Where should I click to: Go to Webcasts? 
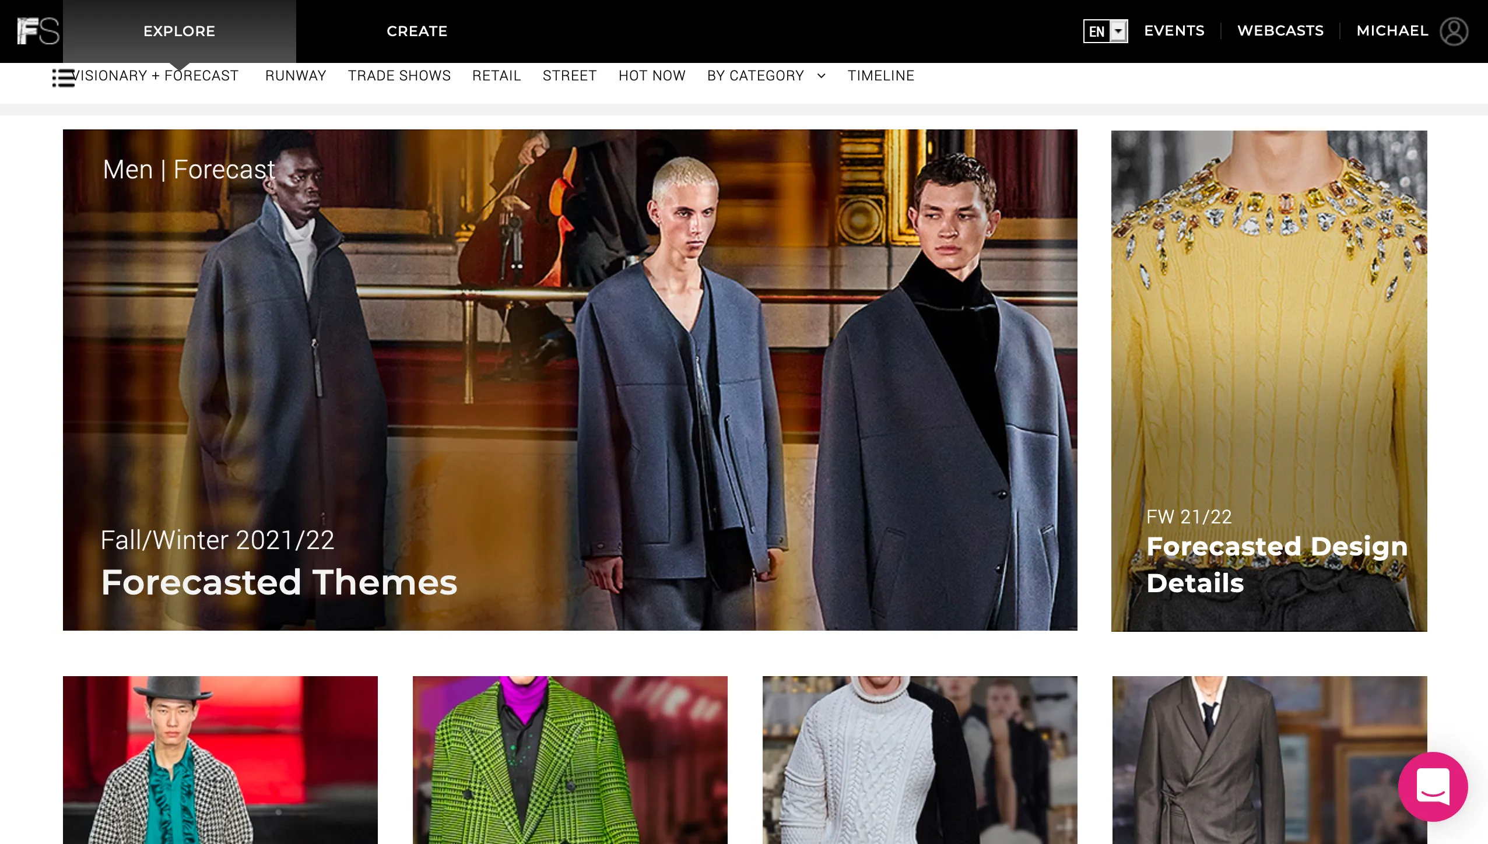(x=1280, y=31)
